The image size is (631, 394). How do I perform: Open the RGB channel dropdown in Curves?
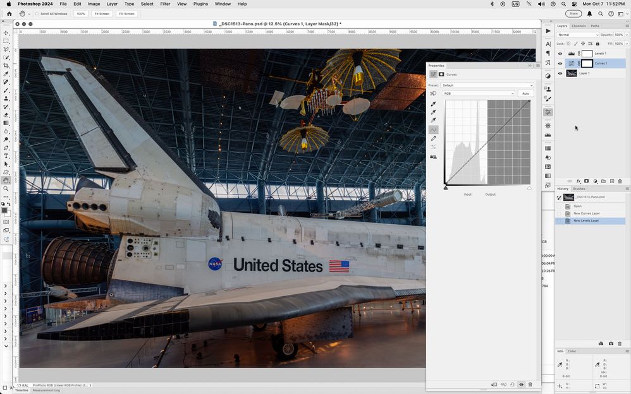point(479,93)
